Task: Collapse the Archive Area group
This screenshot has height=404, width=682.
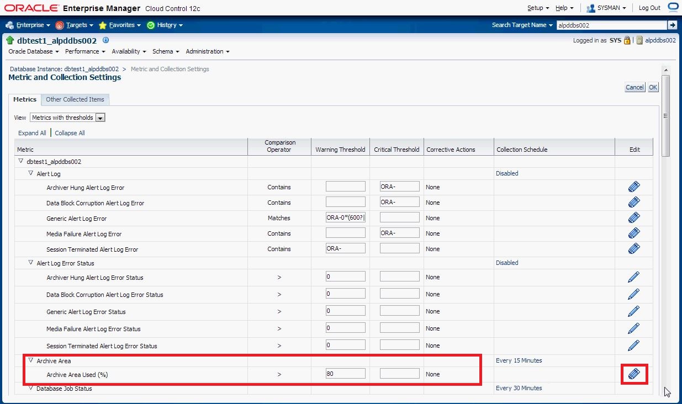Action: 31,360
